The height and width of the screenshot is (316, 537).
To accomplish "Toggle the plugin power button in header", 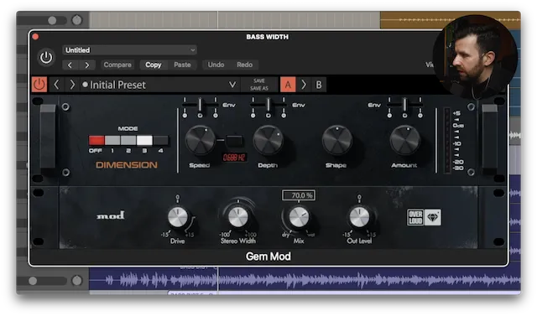I will click(x=46, y=57).
